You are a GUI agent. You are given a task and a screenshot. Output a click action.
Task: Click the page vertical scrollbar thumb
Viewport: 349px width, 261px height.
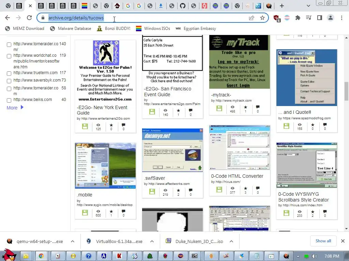coord(346,91)
